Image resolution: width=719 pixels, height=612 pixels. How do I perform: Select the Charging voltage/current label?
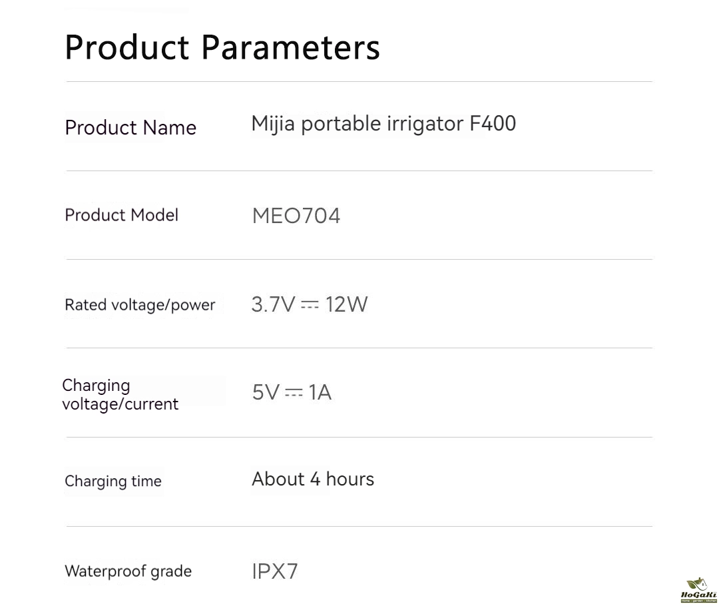click(x=120, y=395)
